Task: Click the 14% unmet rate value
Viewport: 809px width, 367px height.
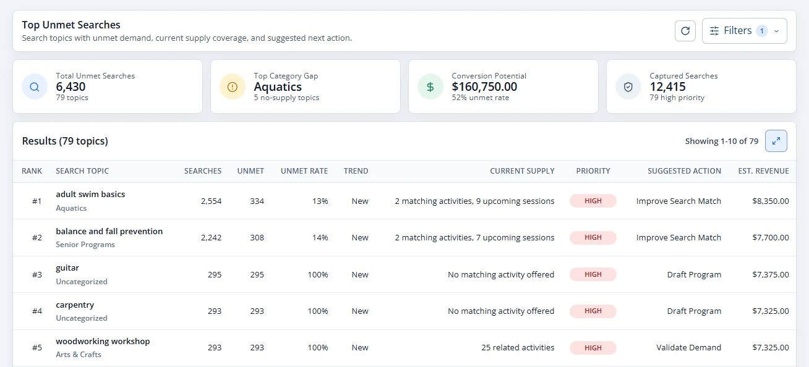Action: (x=320, y=237)
